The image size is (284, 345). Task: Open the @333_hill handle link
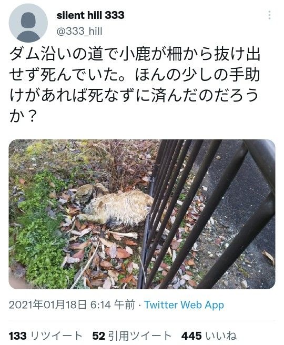79,31
